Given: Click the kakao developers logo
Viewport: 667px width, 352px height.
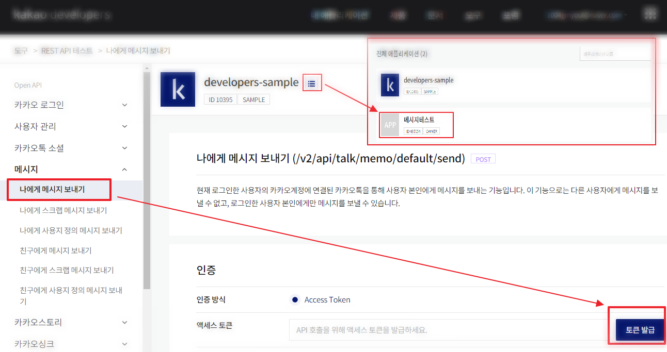Looking at the screenshot, I should point(62,14).
